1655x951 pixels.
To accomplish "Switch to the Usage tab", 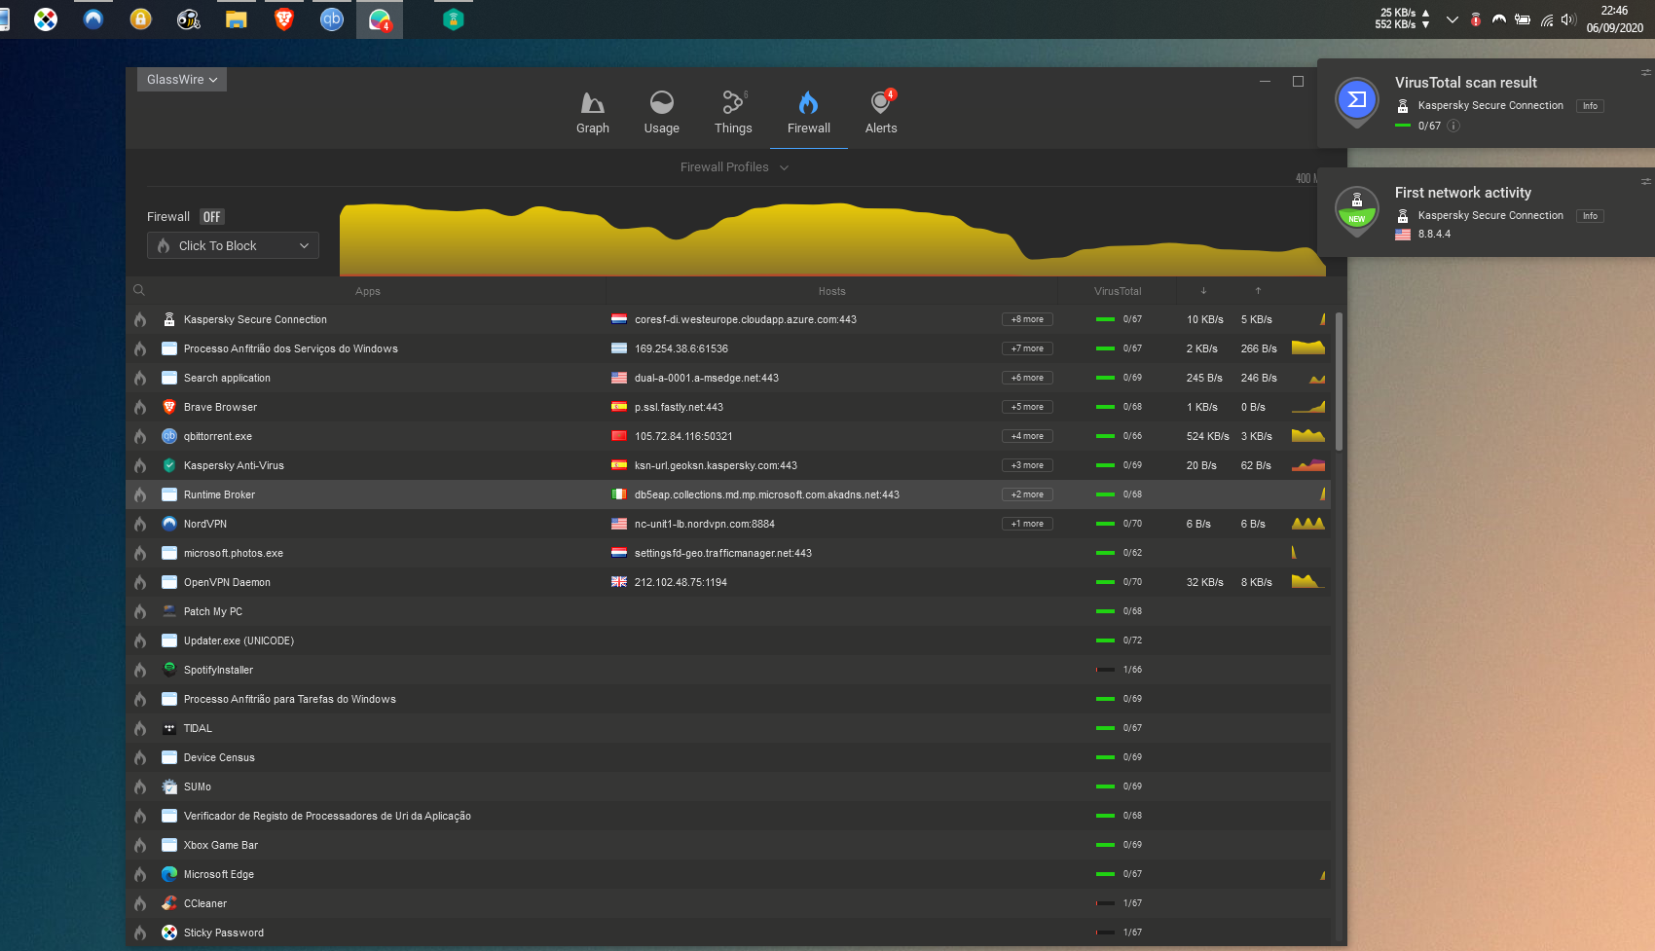I will (661, 113).
